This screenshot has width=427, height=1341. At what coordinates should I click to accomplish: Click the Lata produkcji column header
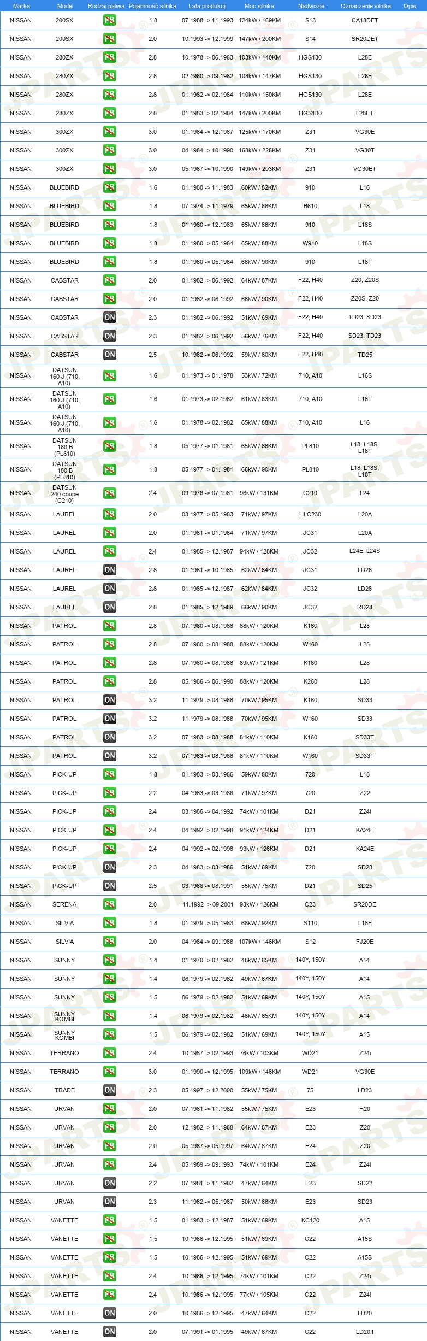207,6
